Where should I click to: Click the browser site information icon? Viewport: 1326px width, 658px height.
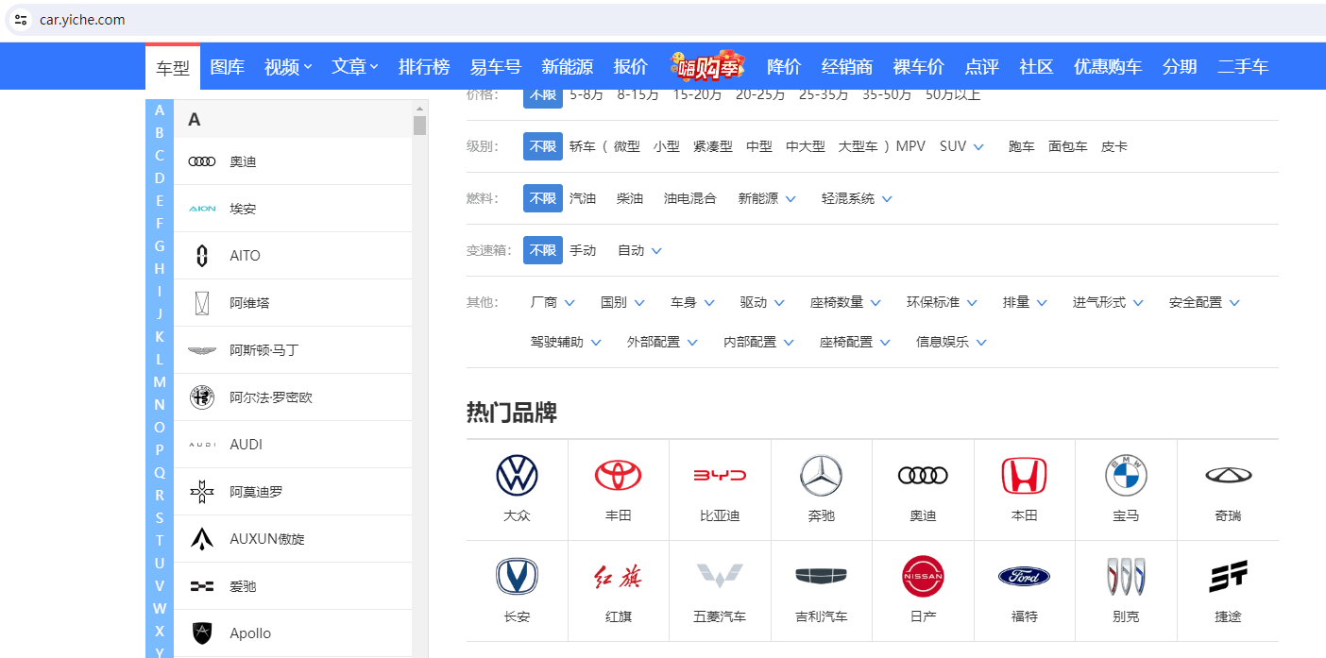coord(21,20)
